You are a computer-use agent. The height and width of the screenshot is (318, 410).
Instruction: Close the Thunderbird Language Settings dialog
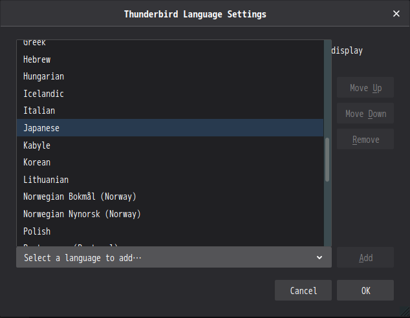(396, 14)
